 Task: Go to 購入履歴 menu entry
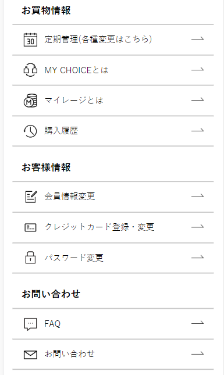pos(61,131)
